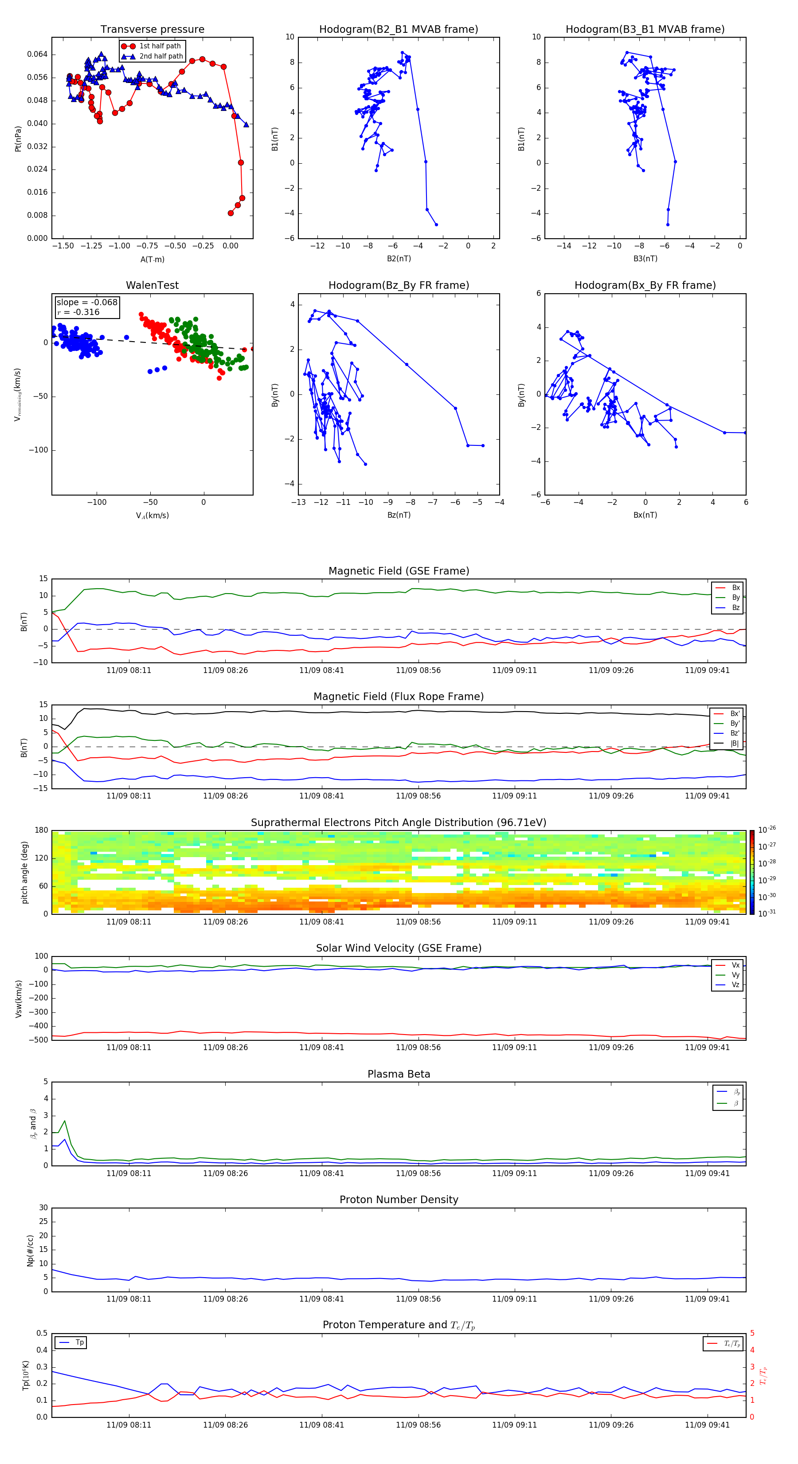Click the red "Te/Tp" legend entry
This screenshot has height=1464, width=798.
click(x=724, y=1343)
